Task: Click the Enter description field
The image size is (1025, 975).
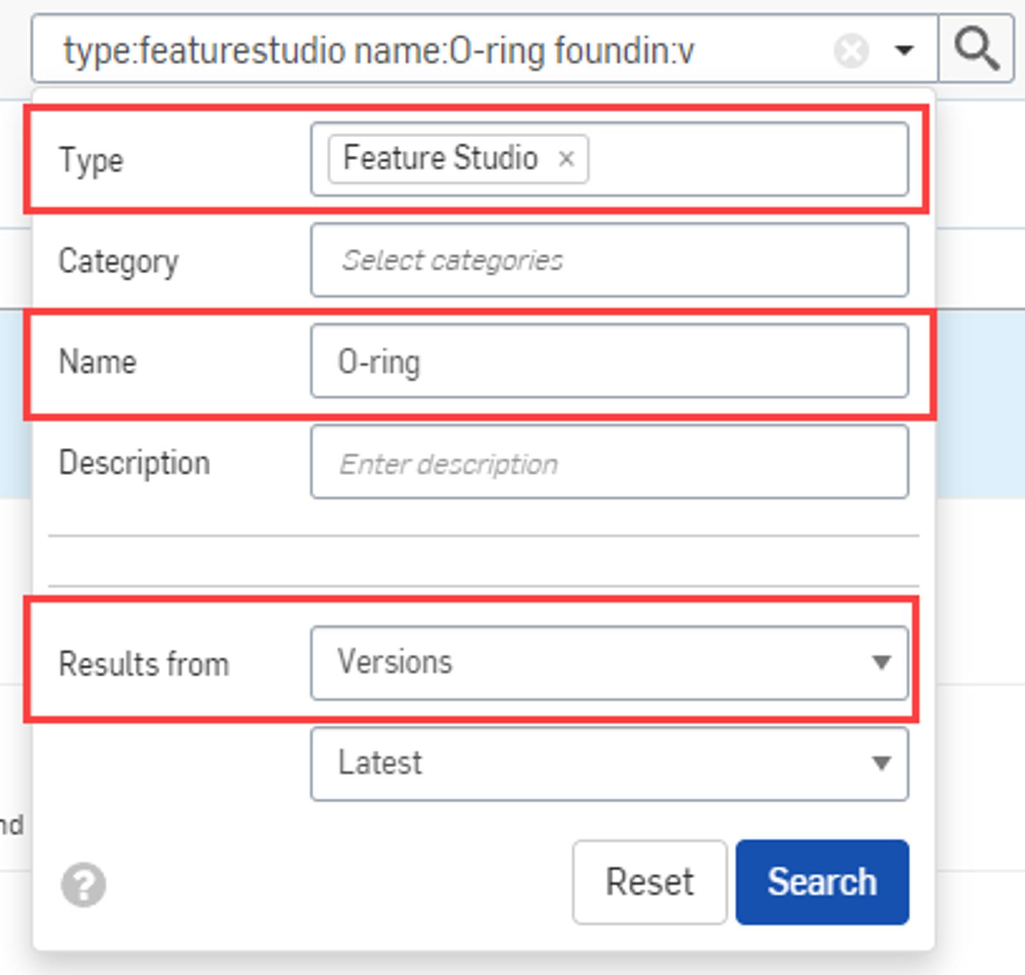Action: 609,462
